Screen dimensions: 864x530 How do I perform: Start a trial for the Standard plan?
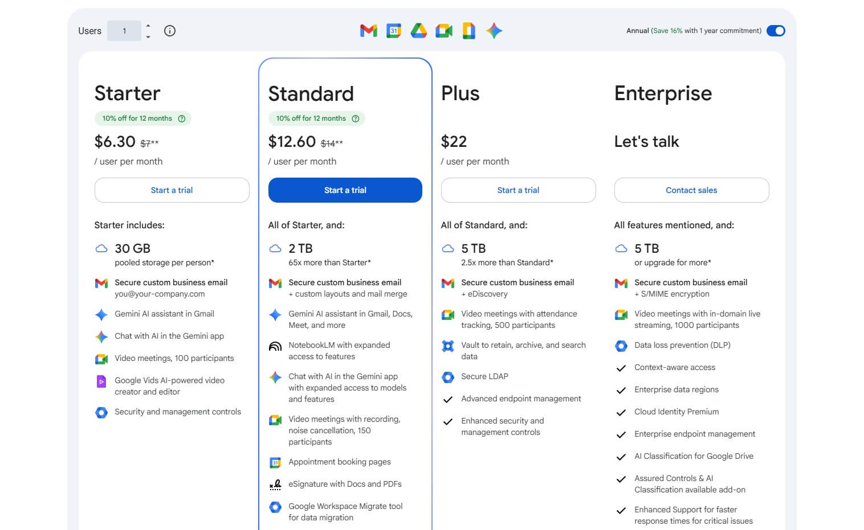point(345,190)
